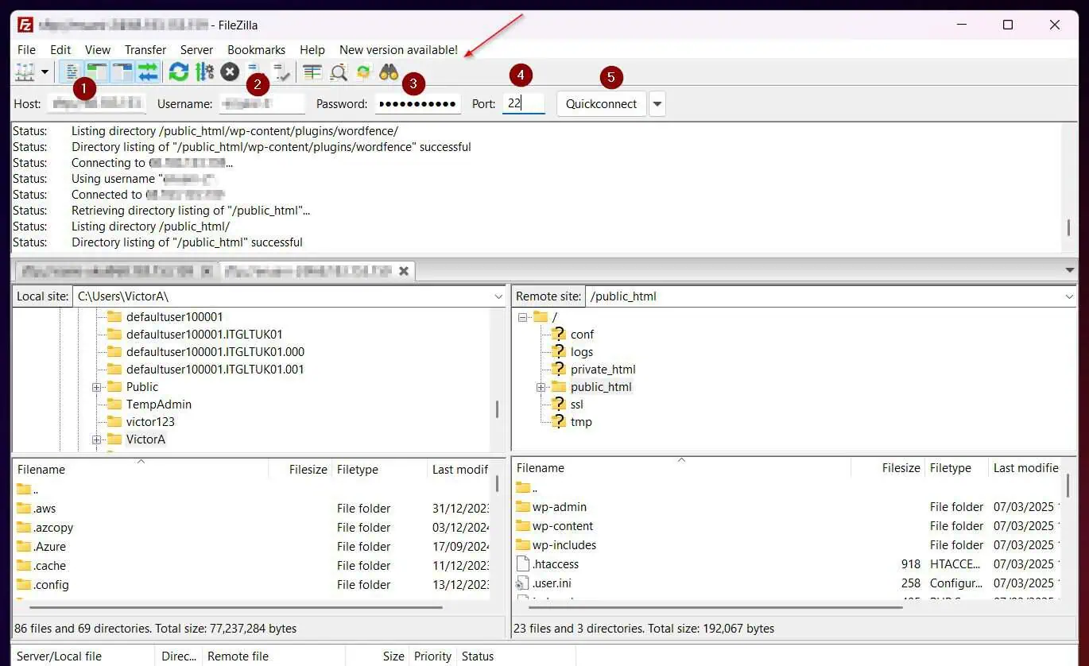Open the Edit menu
The image size is (1089, 666).
click(x=60, y=49)
